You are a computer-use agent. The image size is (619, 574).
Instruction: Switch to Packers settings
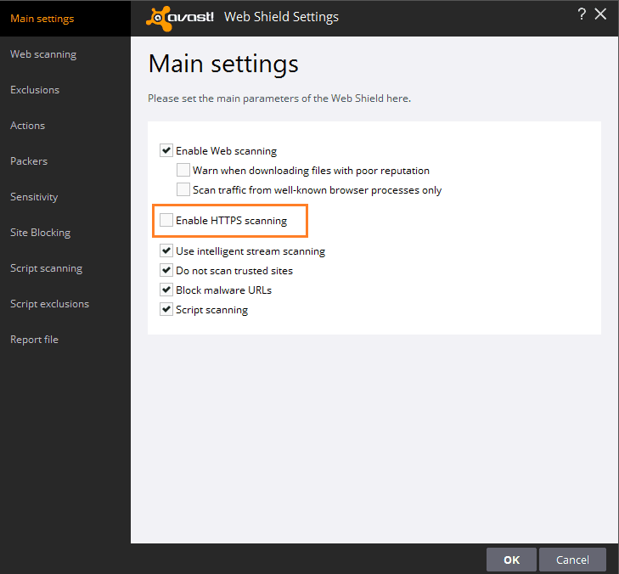[x=65, y=161]
